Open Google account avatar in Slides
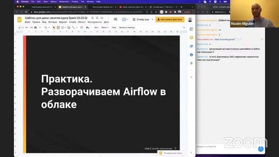The width and height of the screenshot is (279, 157). (x=190, y=19)
